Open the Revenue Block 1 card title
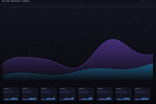Viewport: 156px width, 104px height. [x=6, y=88]
